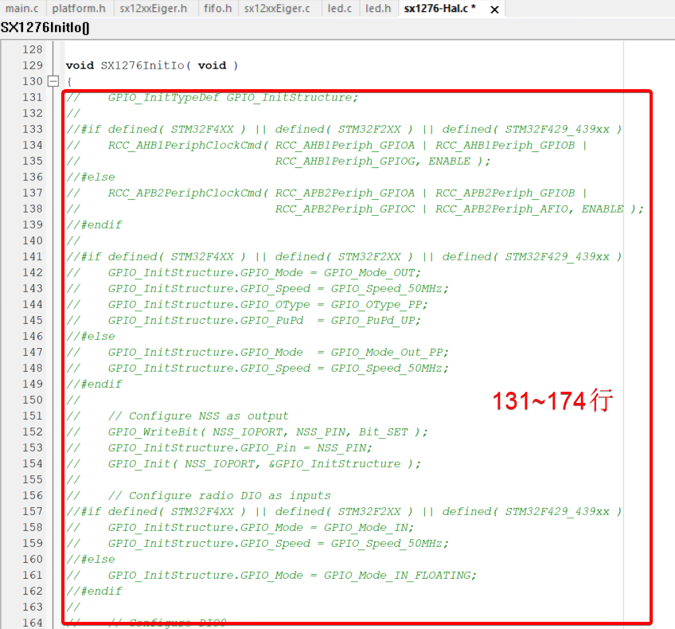
Task: Click line number 129 in the gutter
Action: coord(33,65)
